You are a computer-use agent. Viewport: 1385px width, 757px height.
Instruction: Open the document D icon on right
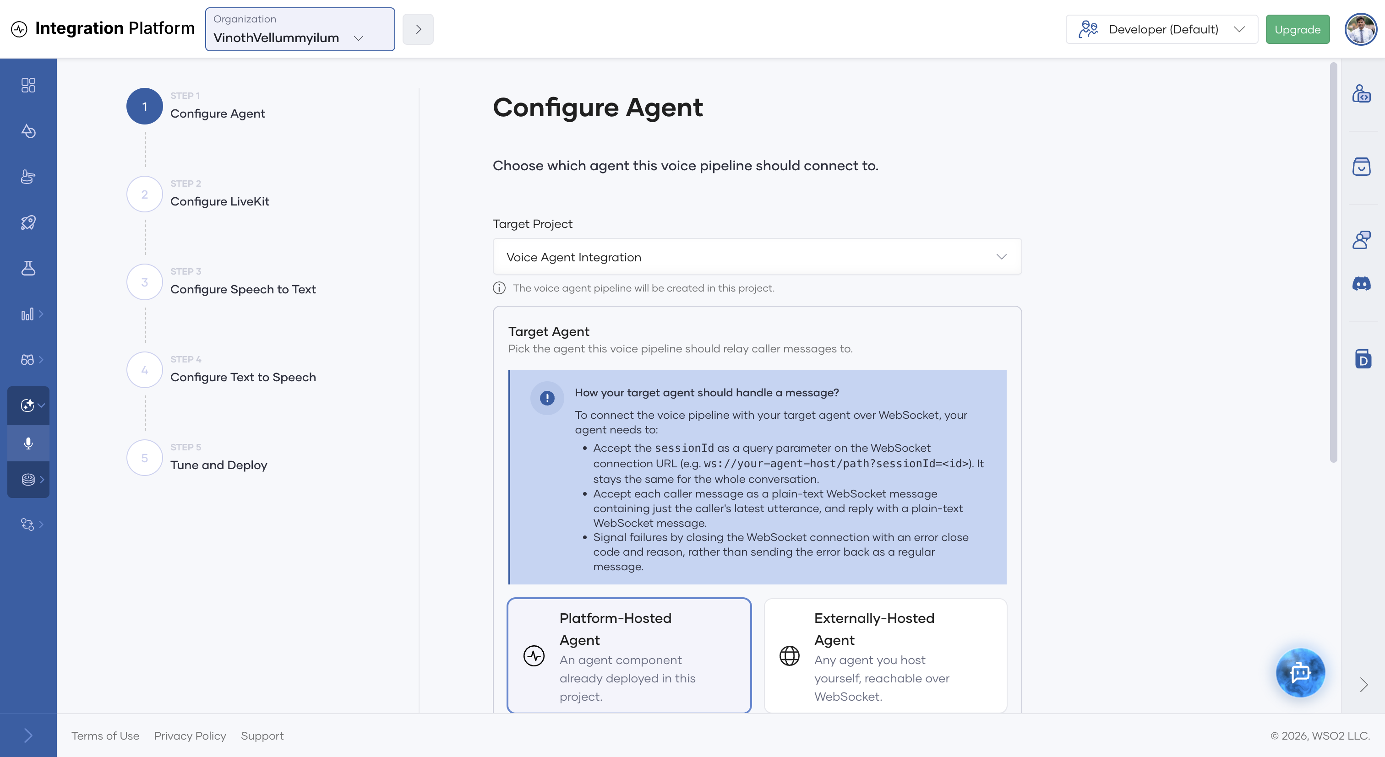pyautogui.click(x=1363, y=359)
